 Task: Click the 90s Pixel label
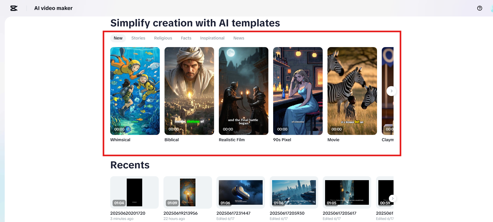tap(282, 140)
